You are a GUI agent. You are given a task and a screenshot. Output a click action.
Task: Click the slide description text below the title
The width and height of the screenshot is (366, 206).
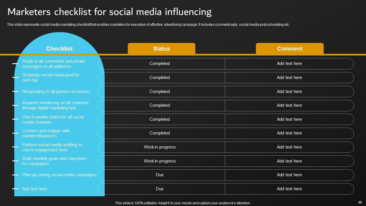click(148, 25)
